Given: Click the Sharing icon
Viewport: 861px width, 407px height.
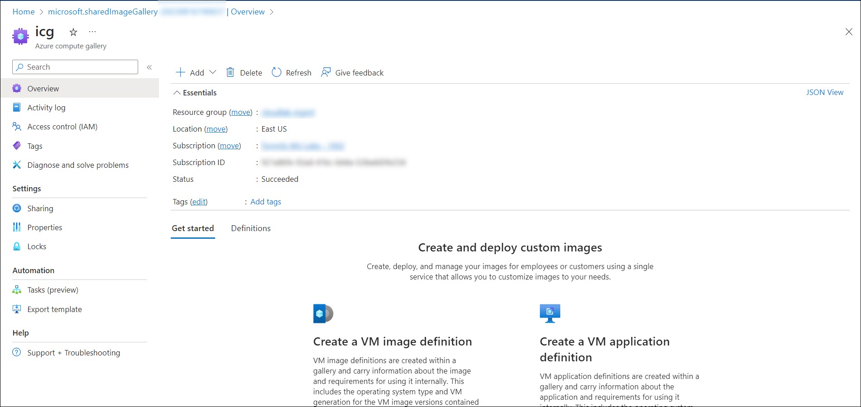Looking at the screenshot, I should [x=17, y=208].
